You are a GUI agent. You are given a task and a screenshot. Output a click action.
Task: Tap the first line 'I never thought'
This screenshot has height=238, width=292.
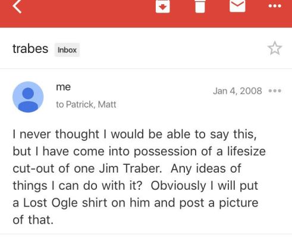pyautogui.click(x=56, y=134)
